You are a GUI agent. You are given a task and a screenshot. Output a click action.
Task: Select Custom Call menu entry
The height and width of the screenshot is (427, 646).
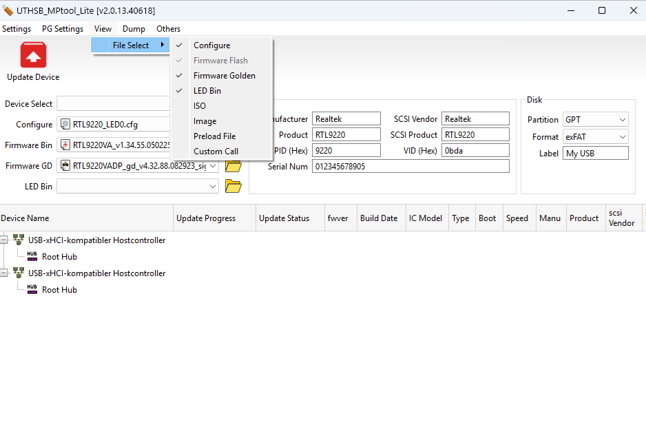tap(216, 152)
